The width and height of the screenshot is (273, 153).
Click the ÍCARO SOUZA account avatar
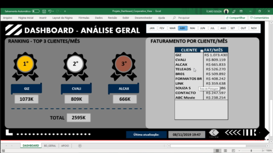point(226,11)
